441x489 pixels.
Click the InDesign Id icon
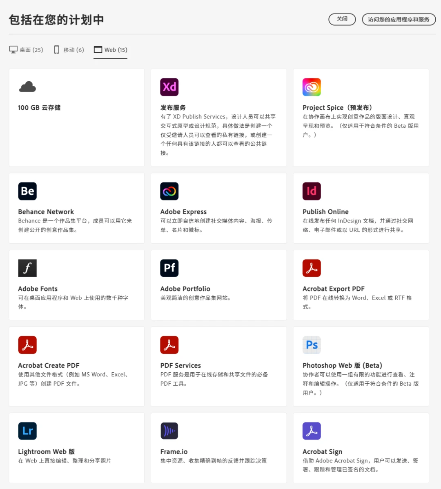(312, 191)
